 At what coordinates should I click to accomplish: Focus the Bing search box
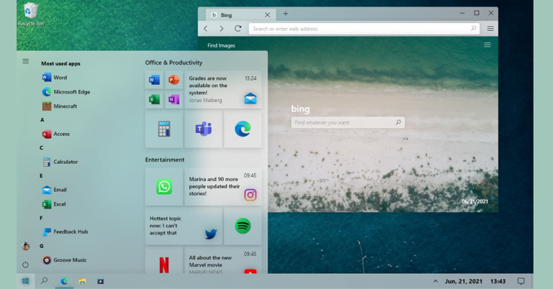pyautogui.click(x=348, y=122)
